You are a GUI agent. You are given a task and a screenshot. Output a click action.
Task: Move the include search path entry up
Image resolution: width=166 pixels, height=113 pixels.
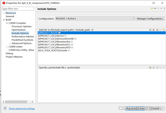(161, 30)
